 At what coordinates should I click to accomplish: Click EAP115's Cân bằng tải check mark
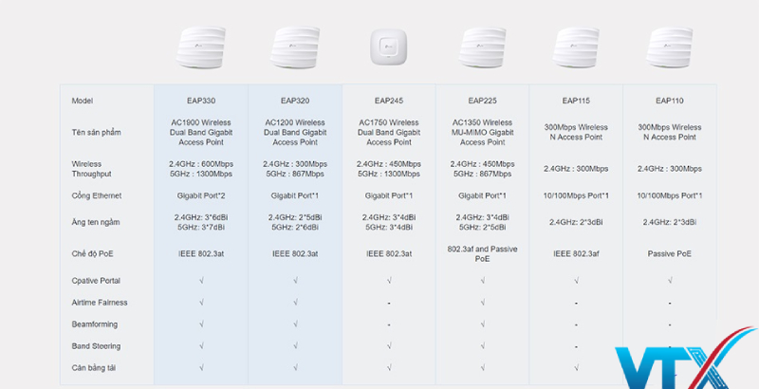(577, 368)
